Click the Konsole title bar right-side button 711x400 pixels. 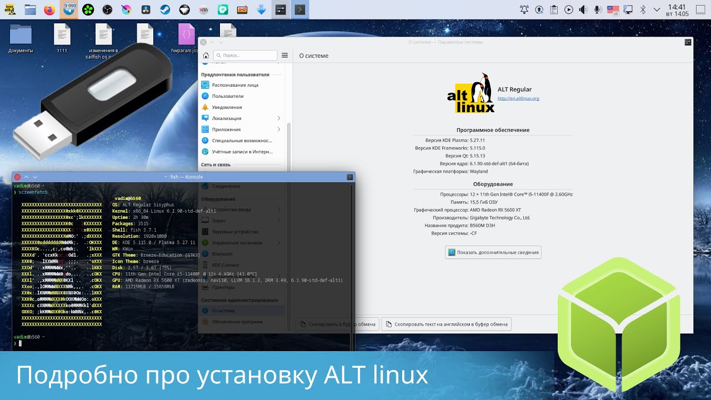(350, 177)
